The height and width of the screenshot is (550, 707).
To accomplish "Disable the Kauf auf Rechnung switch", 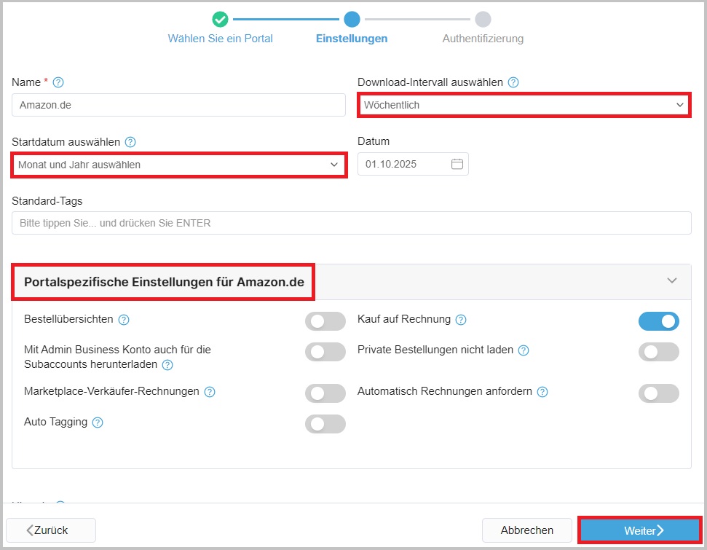I will pyautogui.click(x=658, y=321).
